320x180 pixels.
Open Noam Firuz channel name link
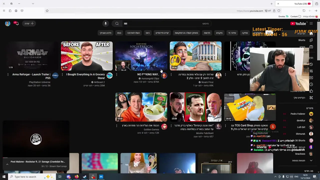pyautogui.click(x=207, y=82)
